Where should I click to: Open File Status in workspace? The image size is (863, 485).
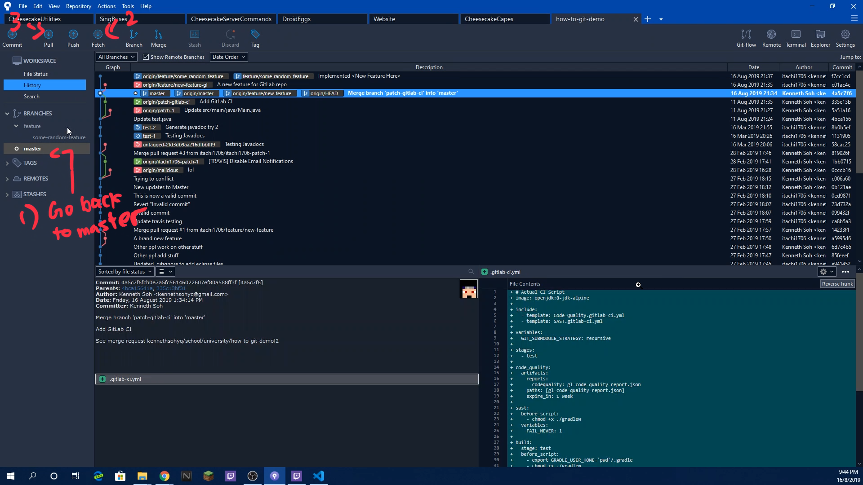coord(36,74)
